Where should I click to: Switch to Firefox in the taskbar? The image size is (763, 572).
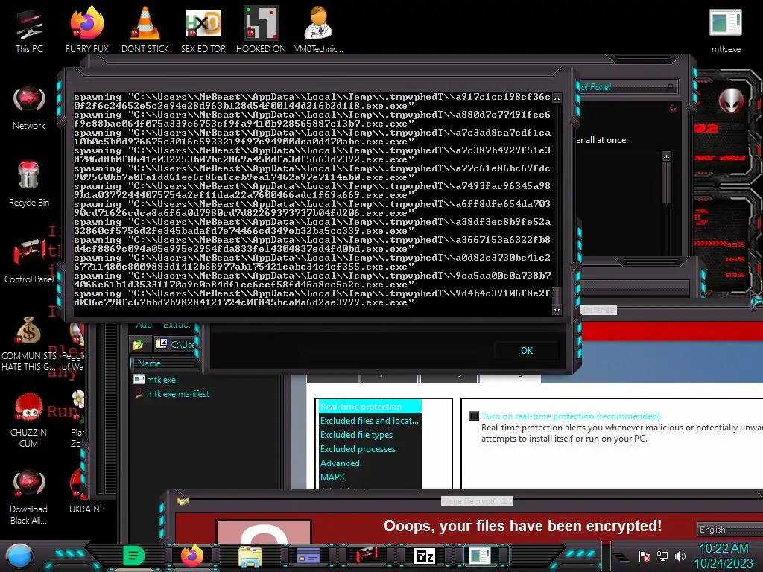pyautogui.click(x=192, y=556)
